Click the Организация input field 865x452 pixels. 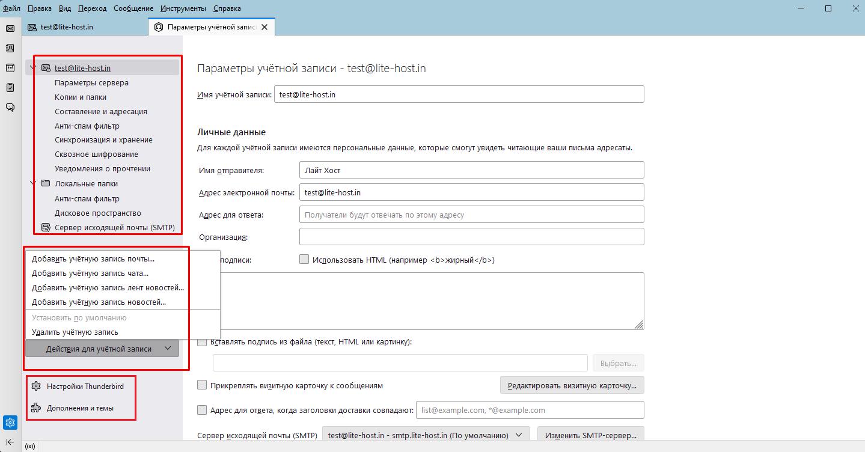(x=472, y=237)
